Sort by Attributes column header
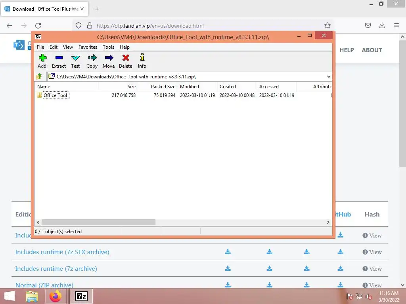 [314, 87]
